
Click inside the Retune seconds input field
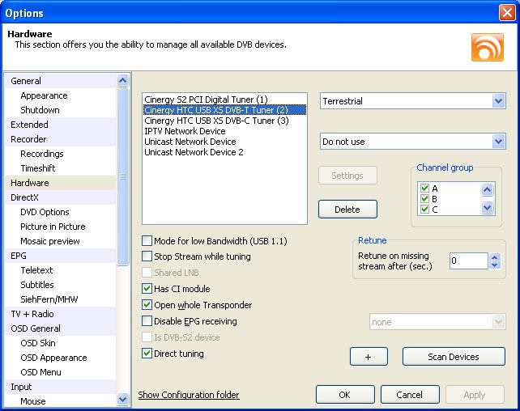pos(468,261)
